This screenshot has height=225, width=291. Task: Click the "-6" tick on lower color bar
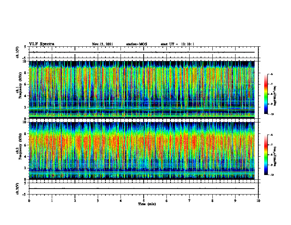click(x=272, y=135)
